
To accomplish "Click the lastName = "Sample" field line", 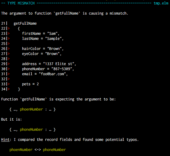I will (x=43, y=39).
